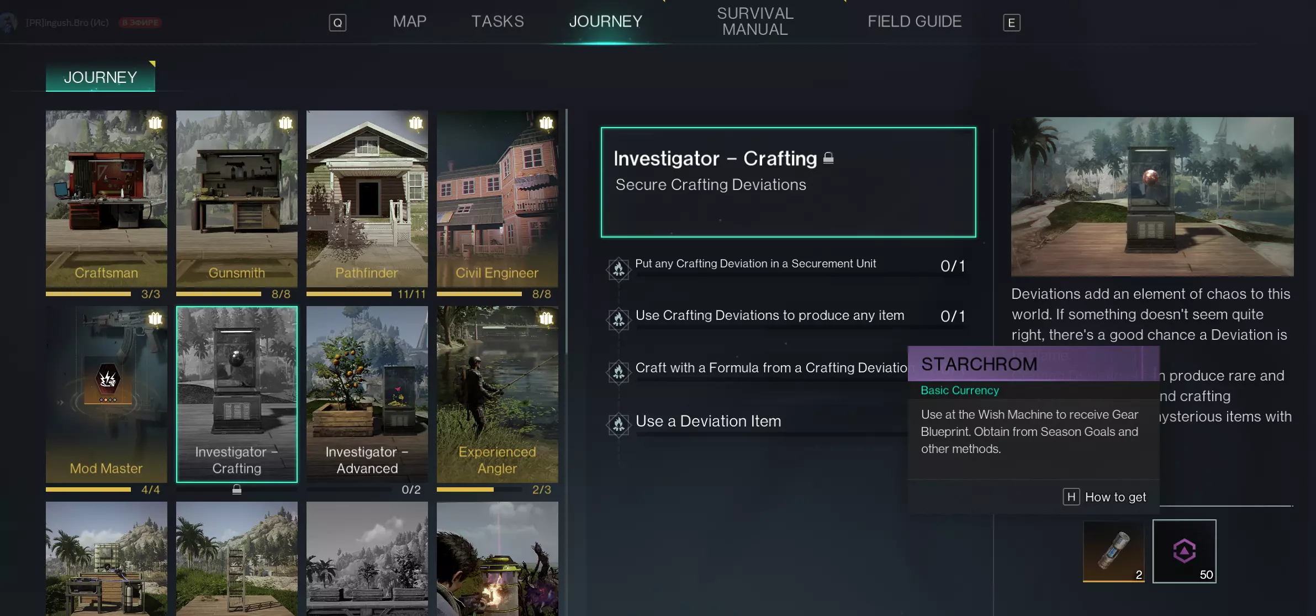Viewport: 1316px width, 616px height.
Task: Open the FIELD GUIDE tab
Action: click(x=914, y=22)
